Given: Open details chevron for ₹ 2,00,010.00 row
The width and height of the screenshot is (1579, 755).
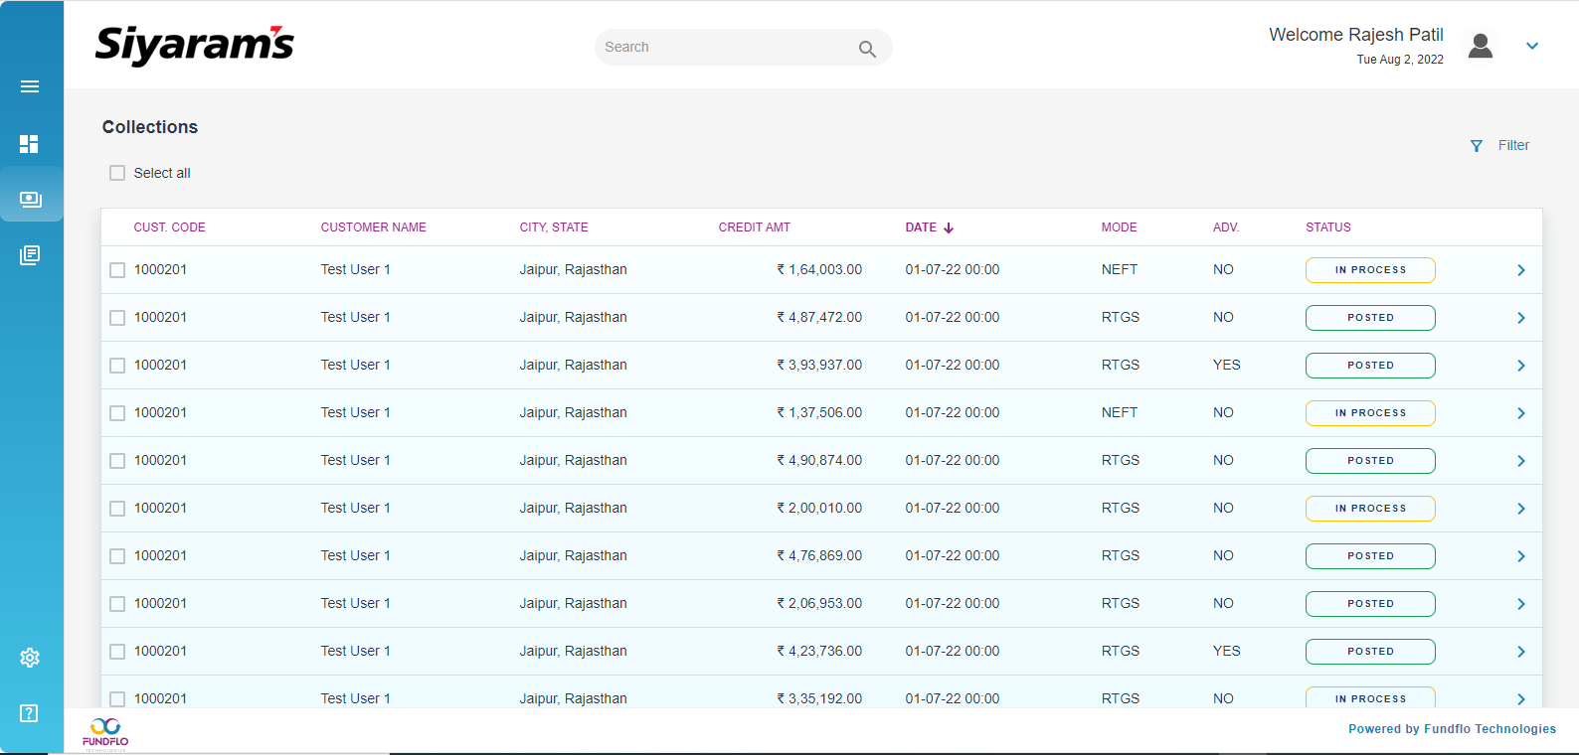Looking at the screenshot, I should (x=1521, y=509).
